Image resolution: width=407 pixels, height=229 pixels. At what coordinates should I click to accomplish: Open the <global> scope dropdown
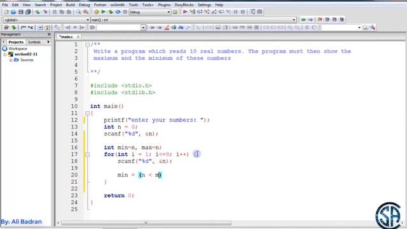[x=88, y=20]
